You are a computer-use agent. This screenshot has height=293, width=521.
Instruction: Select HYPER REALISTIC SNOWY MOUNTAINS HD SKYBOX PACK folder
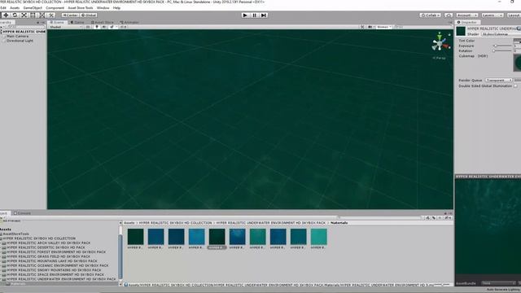[54, 270]
